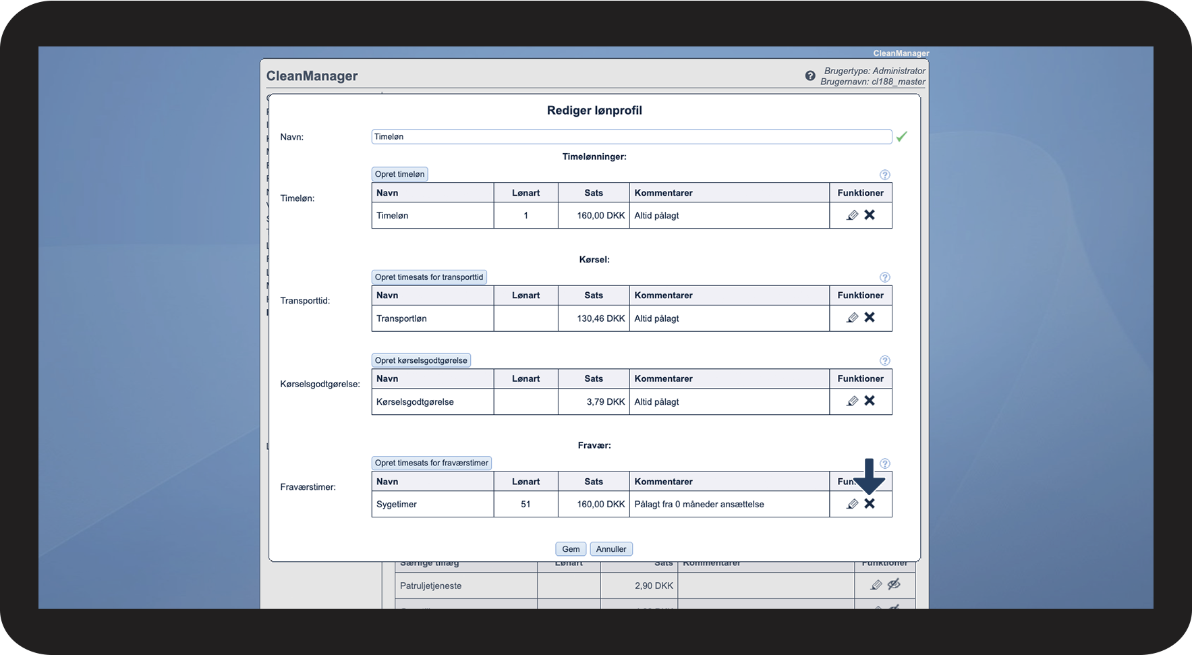Edit the Transportløn row with pencil icon
The width and height of the screenshot is (1192, 655).
(x=852, y=318)
